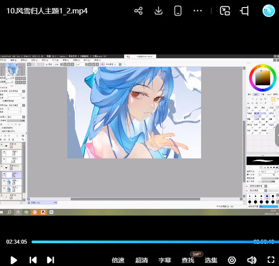Open the 选集 episode list

point(211,260)
